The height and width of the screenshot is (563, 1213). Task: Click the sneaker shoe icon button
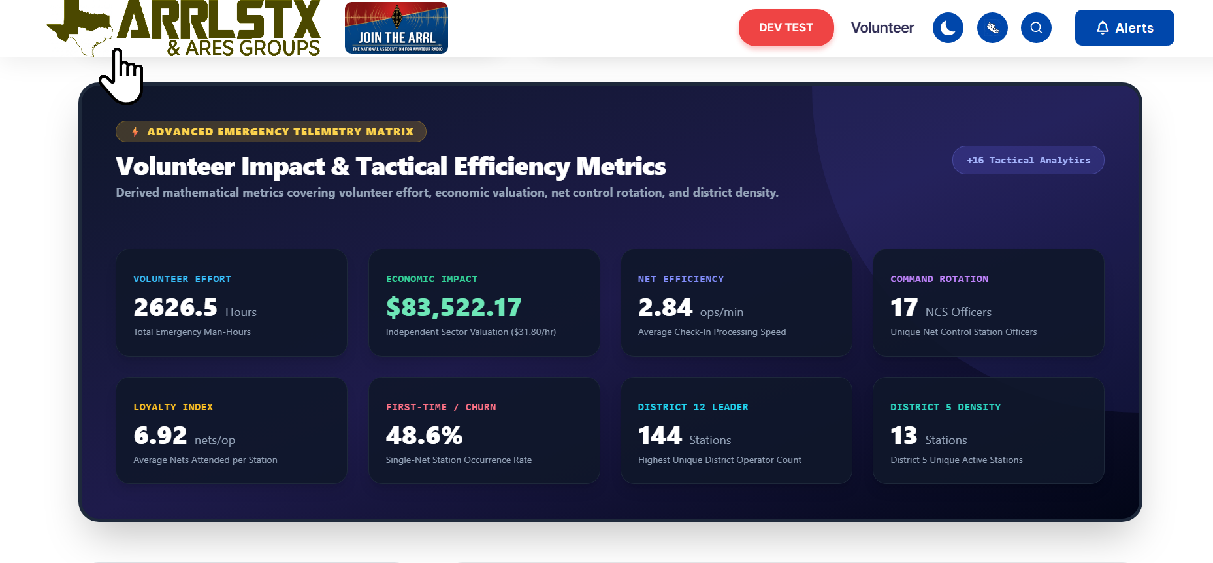pos(992,28)
